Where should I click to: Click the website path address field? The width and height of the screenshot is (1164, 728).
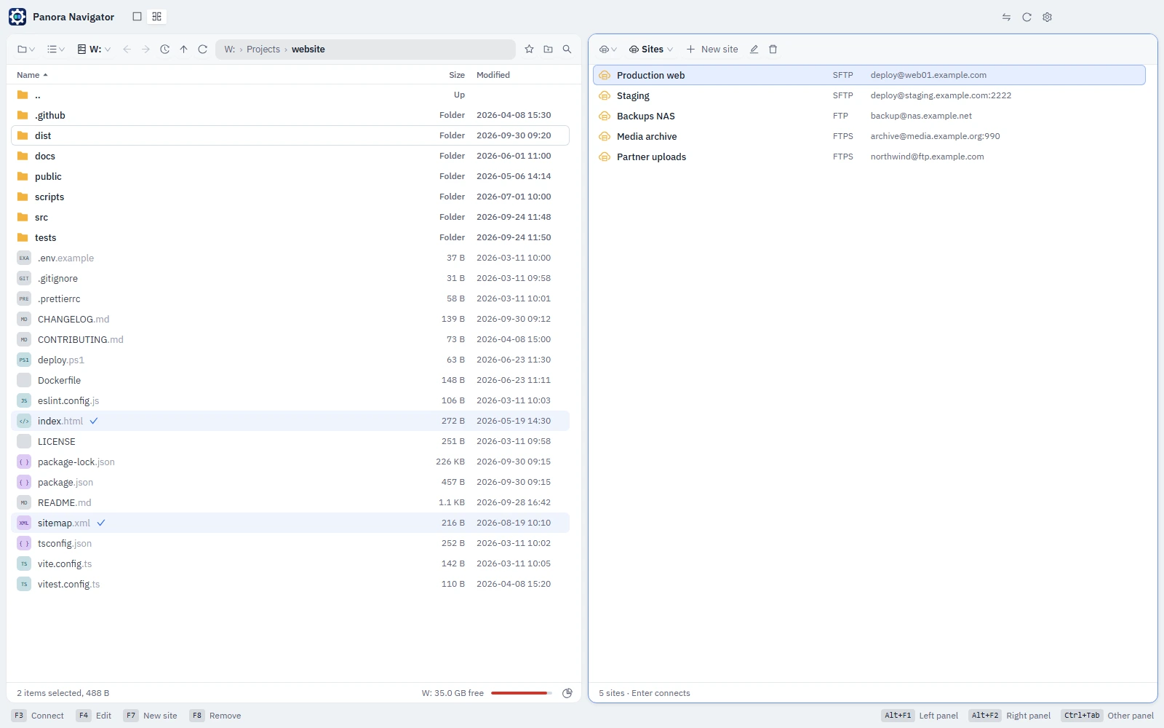click(365, 50)
